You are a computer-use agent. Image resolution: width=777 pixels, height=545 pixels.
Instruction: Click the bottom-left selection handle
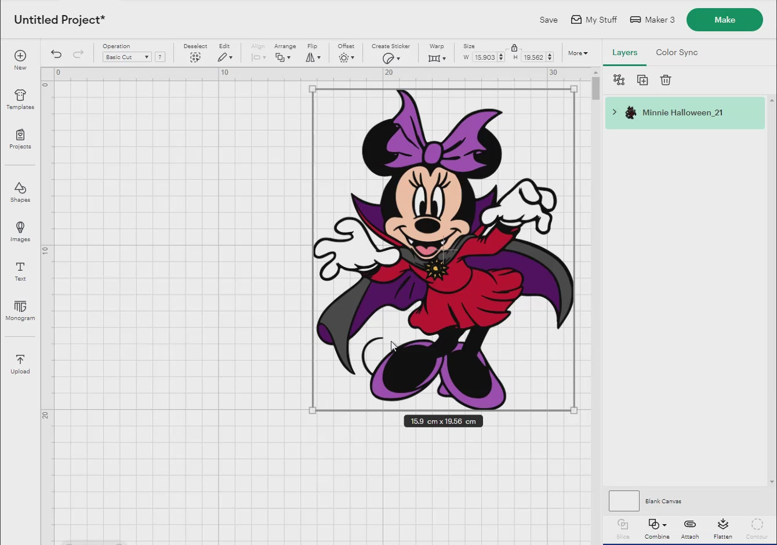313,410
